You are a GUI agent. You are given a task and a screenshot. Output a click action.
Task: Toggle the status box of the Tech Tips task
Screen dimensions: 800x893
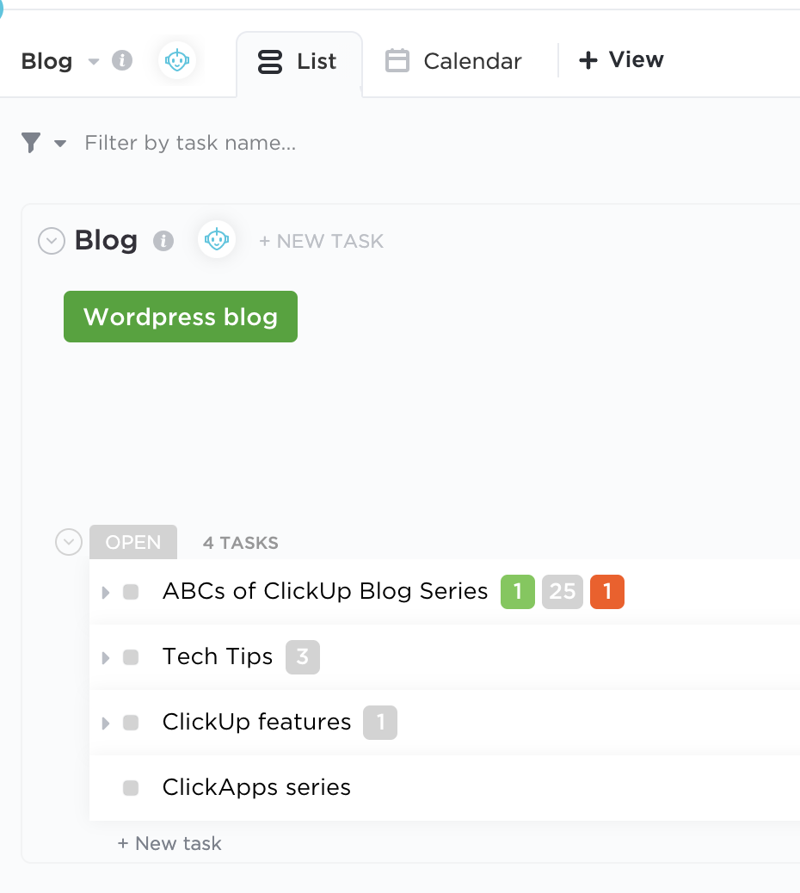(131, 657)
